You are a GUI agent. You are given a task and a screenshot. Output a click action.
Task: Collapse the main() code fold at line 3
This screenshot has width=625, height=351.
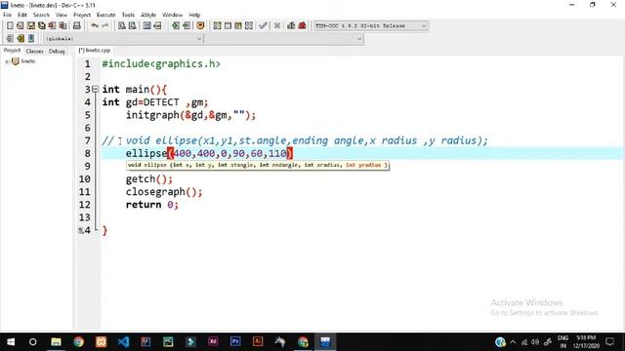pyautogui.click(x=96, y=89)
